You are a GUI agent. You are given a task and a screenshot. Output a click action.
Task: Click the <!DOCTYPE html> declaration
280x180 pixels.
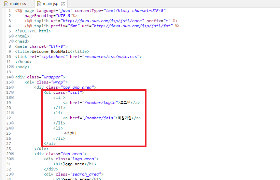pyautogui.click(x=33, y=31)
